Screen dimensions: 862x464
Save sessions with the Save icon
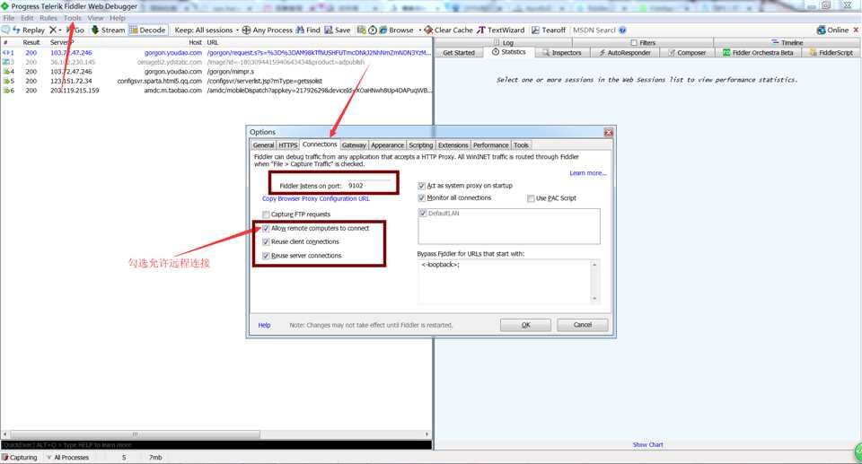[337, 30]
